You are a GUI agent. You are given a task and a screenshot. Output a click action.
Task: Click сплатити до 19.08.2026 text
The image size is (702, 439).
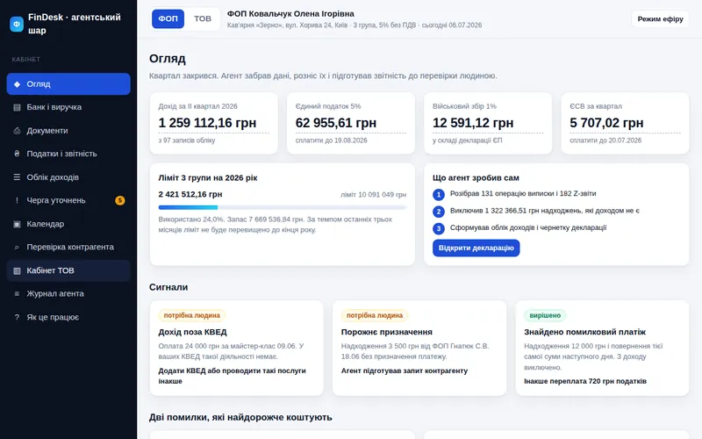[x=332, y=140]
